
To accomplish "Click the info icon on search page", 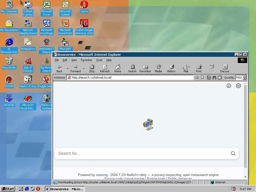I will coord(229,85).
